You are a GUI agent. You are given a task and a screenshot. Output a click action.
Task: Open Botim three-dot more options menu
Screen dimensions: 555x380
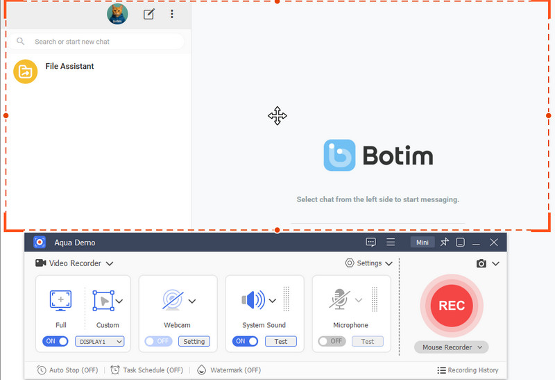click(172, 14)
